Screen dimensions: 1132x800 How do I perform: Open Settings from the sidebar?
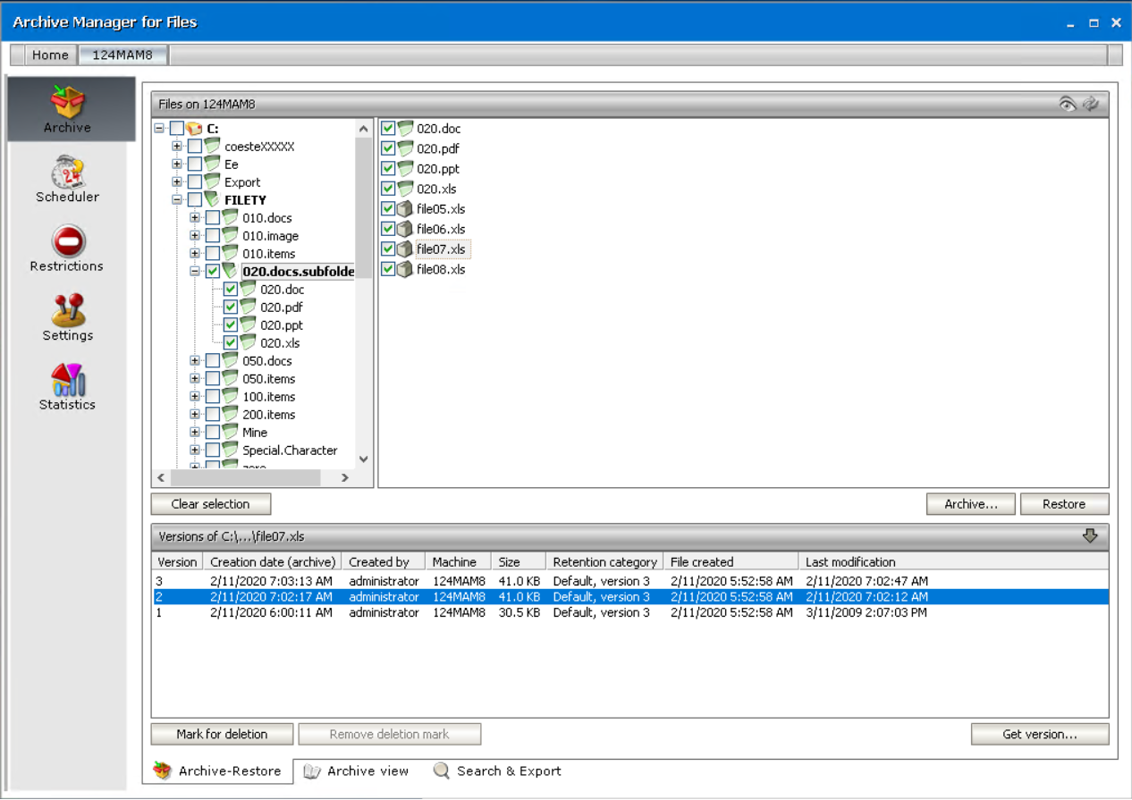tap(67, 317)
